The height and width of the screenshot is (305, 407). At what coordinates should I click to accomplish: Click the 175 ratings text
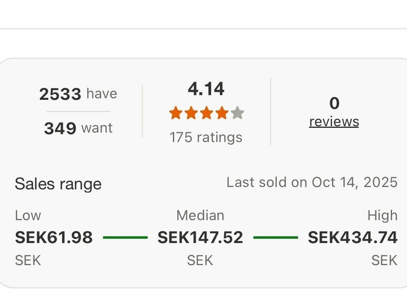pos(206,137)
